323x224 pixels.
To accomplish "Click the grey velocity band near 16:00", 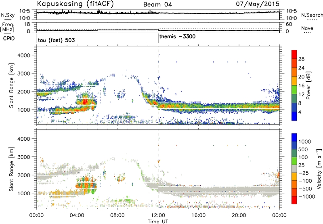I will click(198, 189).
